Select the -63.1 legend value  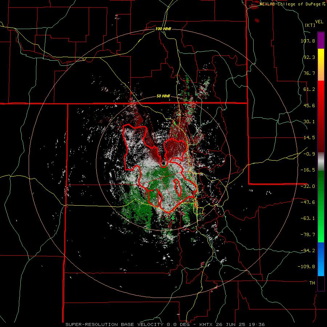tap(308, 218)
